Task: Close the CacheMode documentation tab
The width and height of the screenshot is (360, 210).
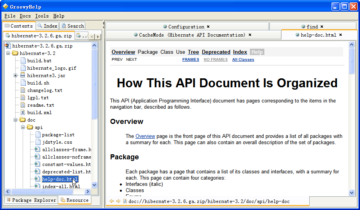Action: (x=250, y=35)
